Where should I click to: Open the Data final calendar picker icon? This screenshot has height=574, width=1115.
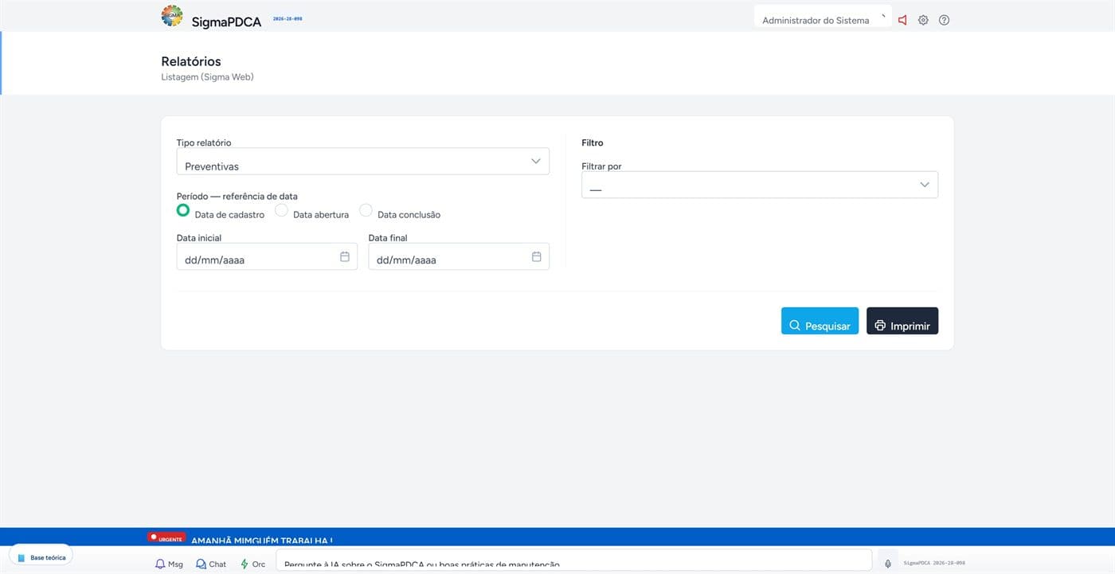point(536,256)
